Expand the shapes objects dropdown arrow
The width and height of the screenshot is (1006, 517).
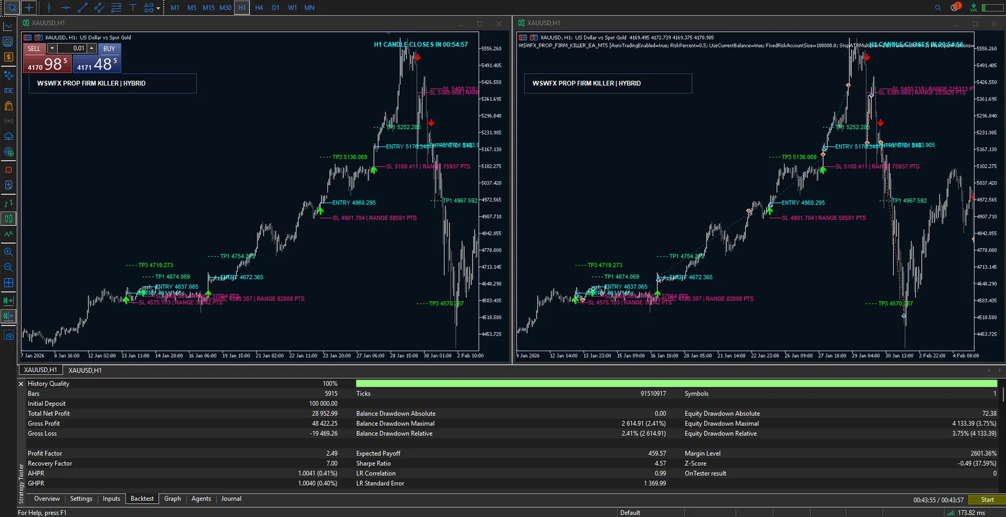click(x=159, y=9)
